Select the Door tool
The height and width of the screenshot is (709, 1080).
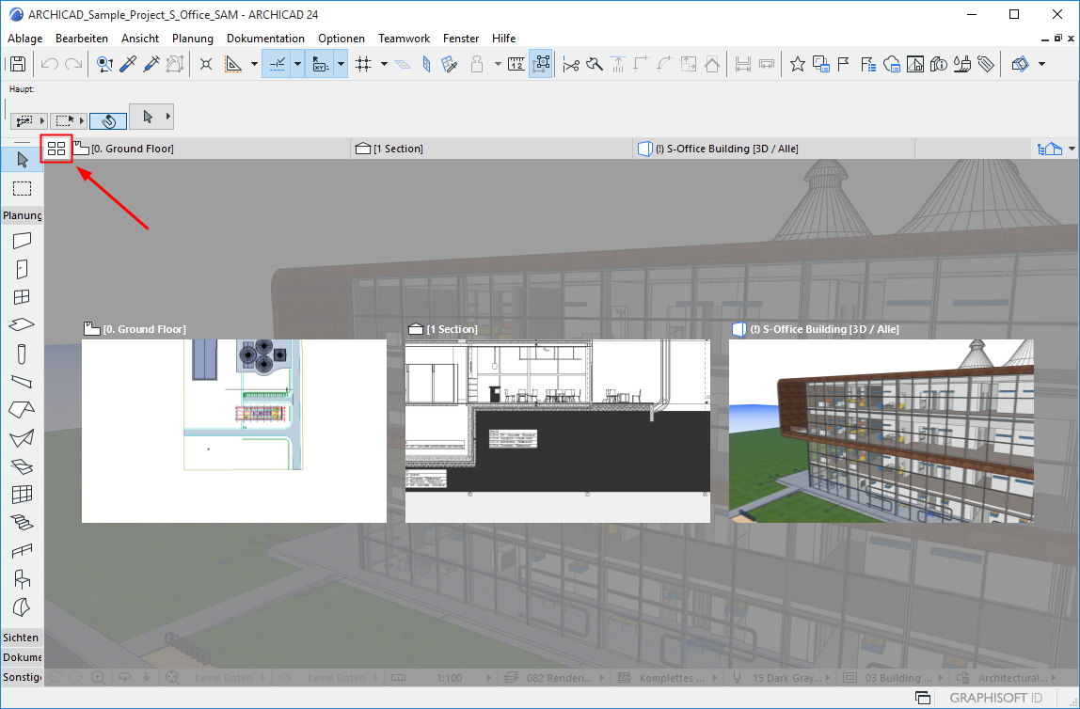pyautogui.click(x=22, y=269)
